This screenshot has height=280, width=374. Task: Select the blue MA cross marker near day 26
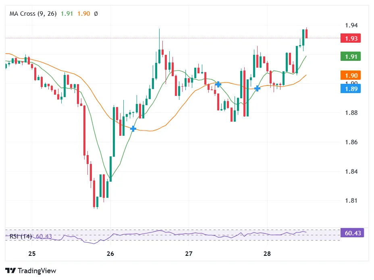(133, 129)
